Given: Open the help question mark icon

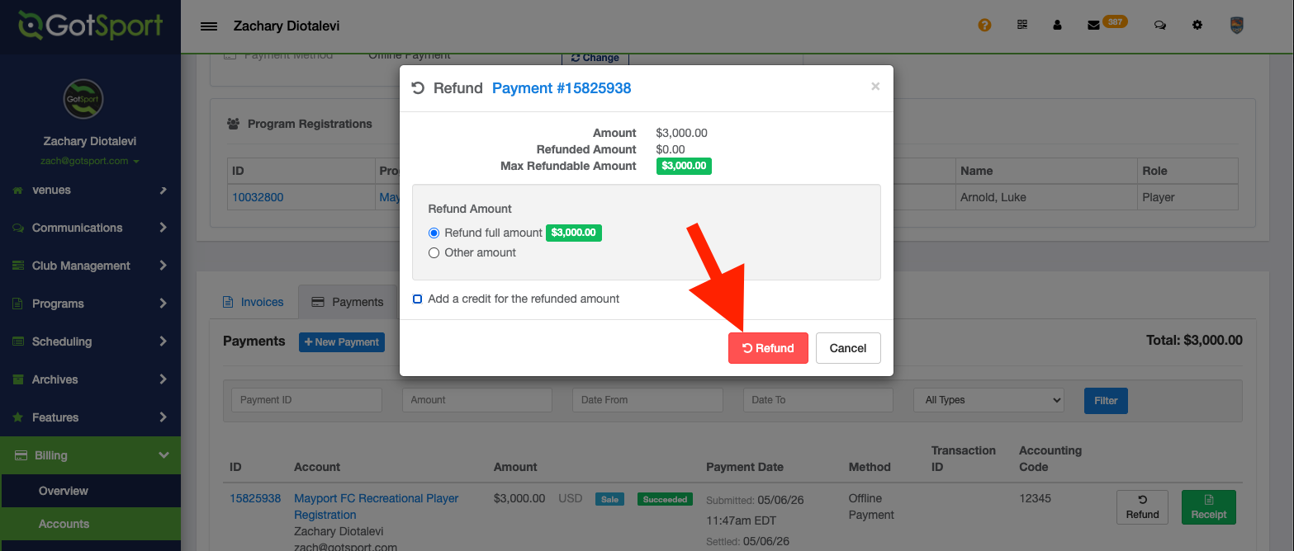Looking at the screenshot, I should (984, 26).
